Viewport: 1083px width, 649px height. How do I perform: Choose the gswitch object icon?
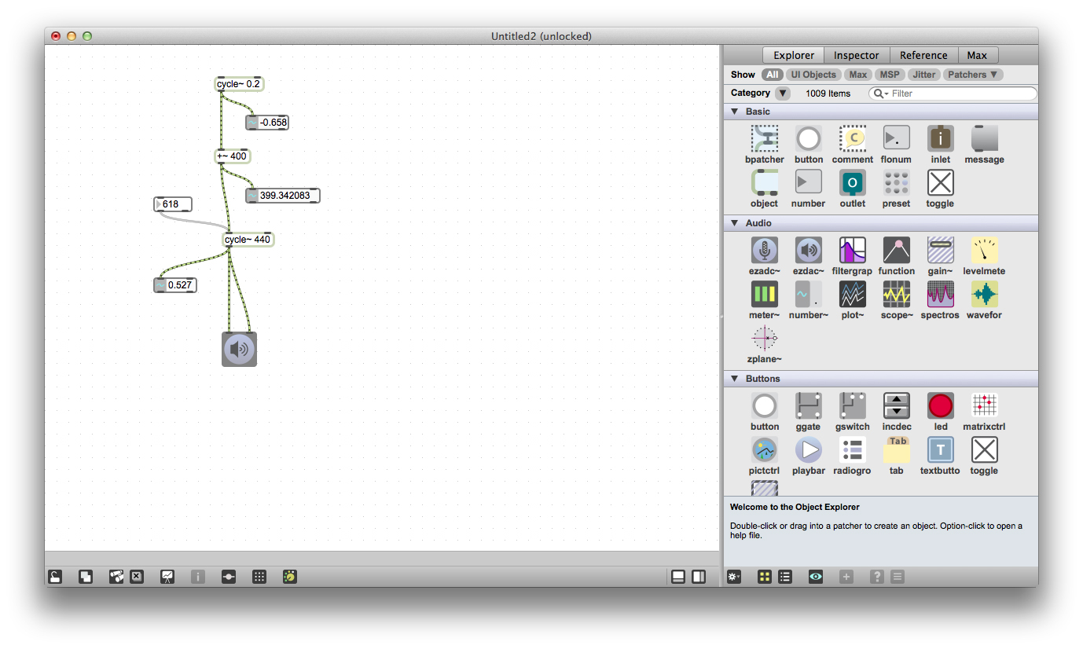pos(852,406)
